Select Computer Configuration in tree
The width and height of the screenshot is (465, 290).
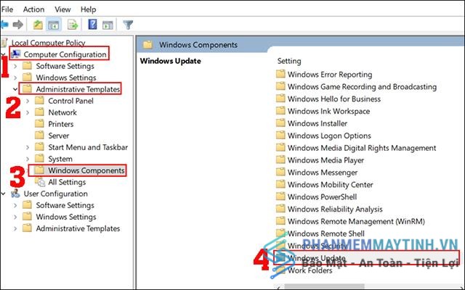65,54
